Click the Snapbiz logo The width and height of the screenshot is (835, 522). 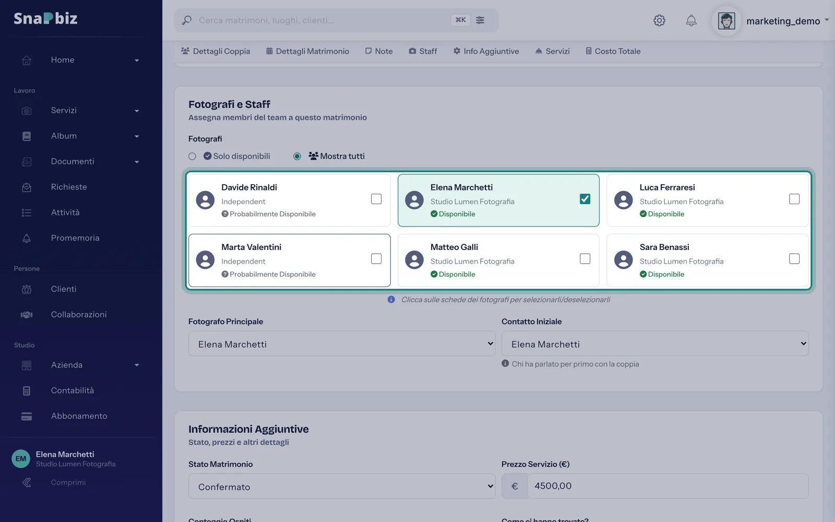(x=45, y=18)
